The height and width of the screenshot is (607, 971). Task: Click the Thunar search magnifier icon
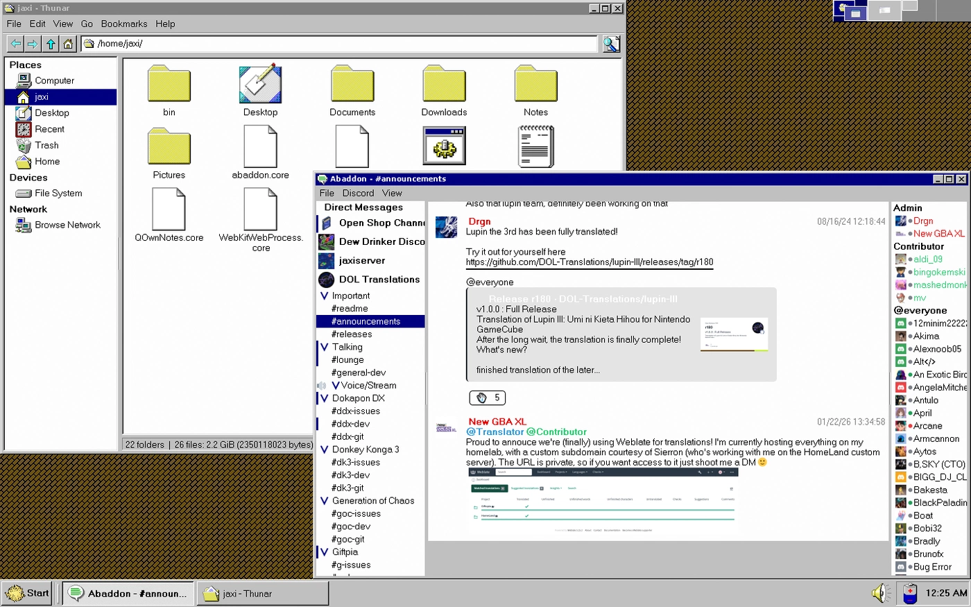coord(611,44)
